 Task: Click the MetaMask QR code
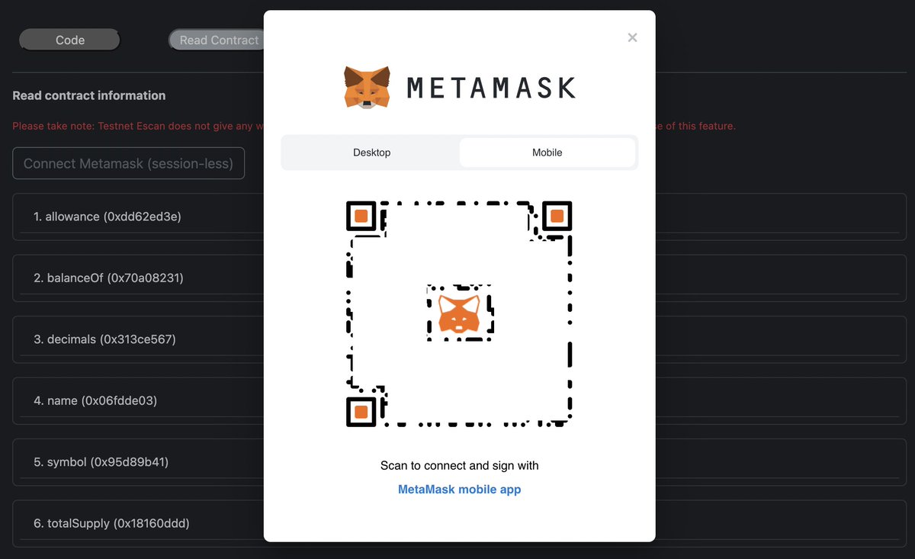click(x=459, y=313)
